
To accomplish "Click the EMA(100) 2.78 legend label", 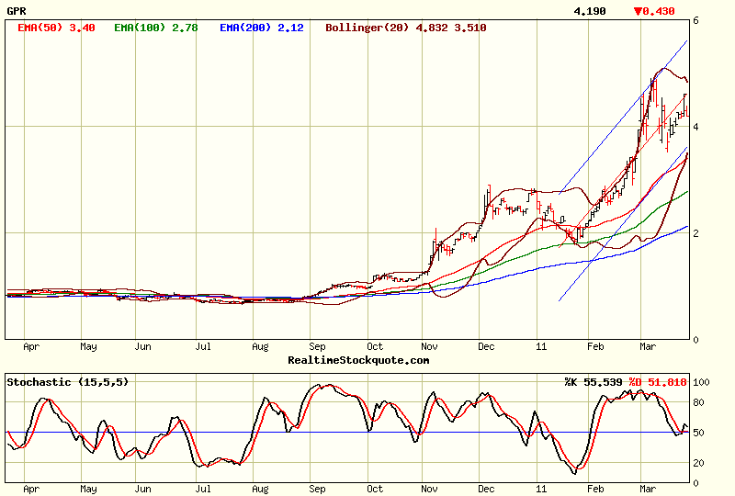I will pos(156,28).
